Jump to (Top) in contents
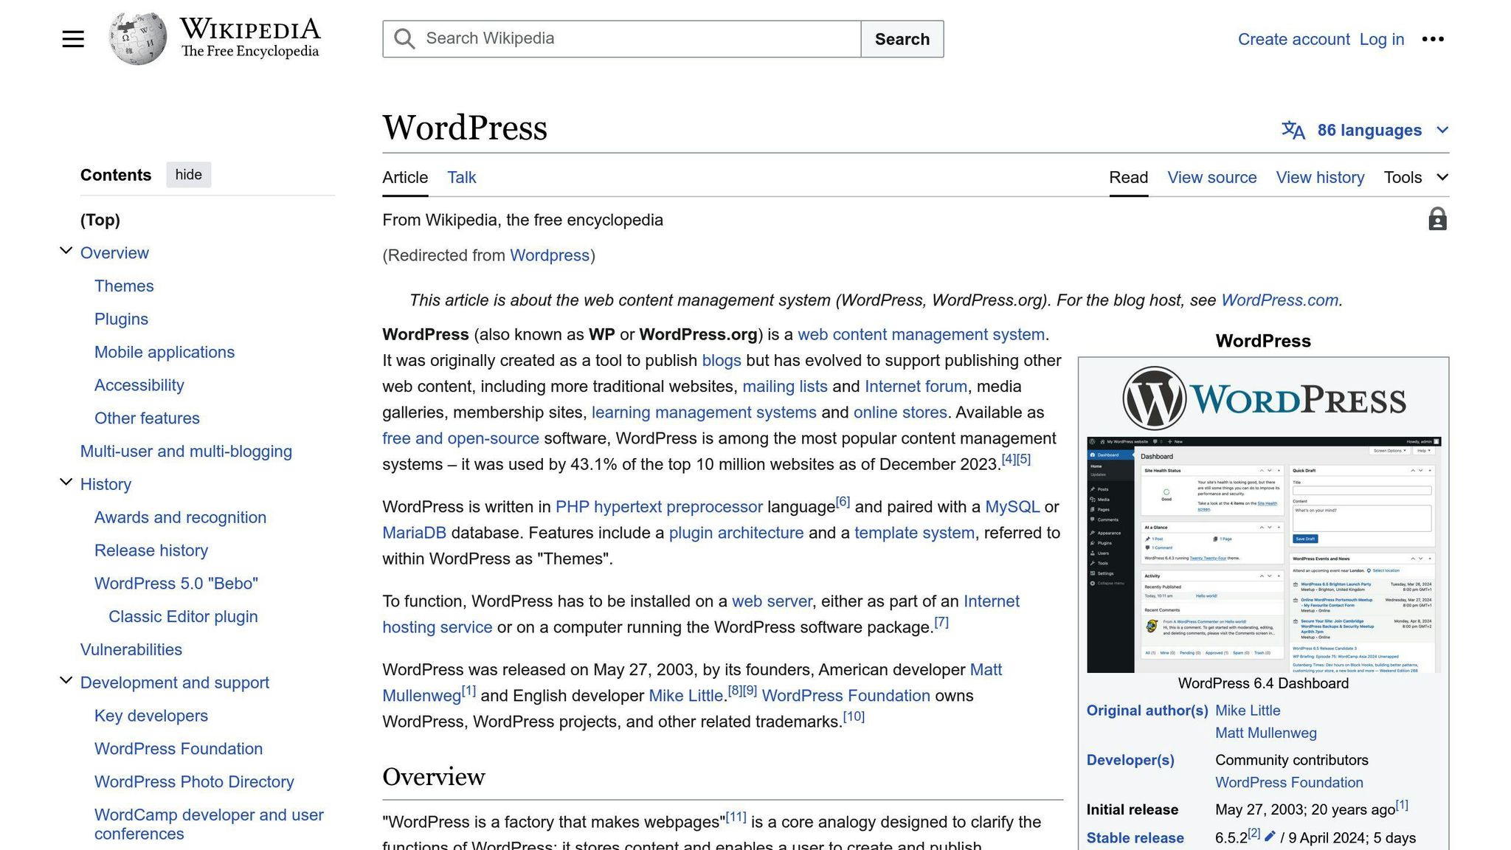Viewport: 1511px width, 850px height. [100, 220]
